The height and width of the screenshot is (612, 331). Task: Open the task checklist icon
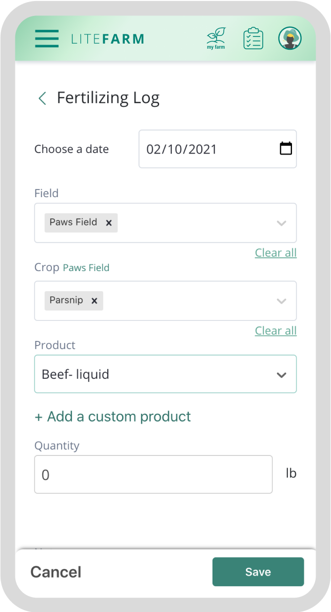click(x=253, y=39)
